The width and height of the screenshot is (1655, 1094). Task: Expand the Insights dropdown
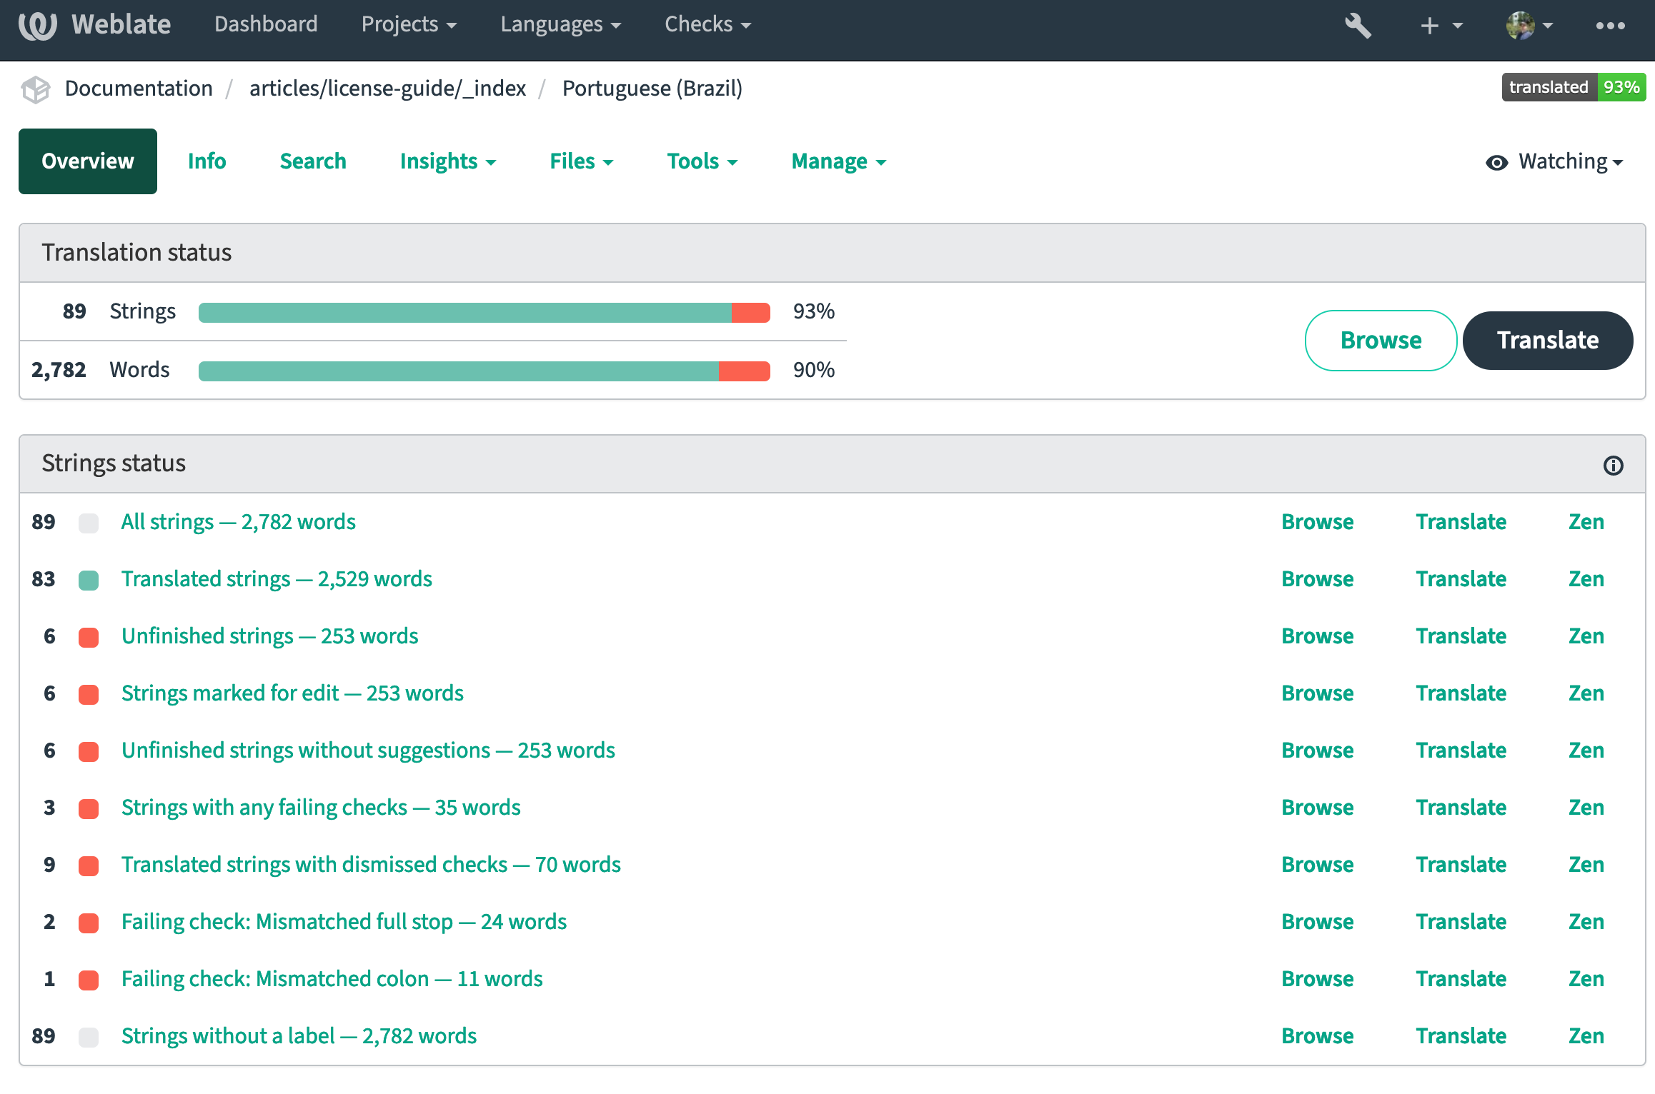click(x=447, y=162)
